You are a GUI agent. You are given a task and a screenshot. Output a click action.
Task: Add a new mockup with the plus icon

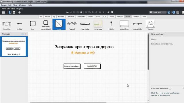(x=19, y=12)
